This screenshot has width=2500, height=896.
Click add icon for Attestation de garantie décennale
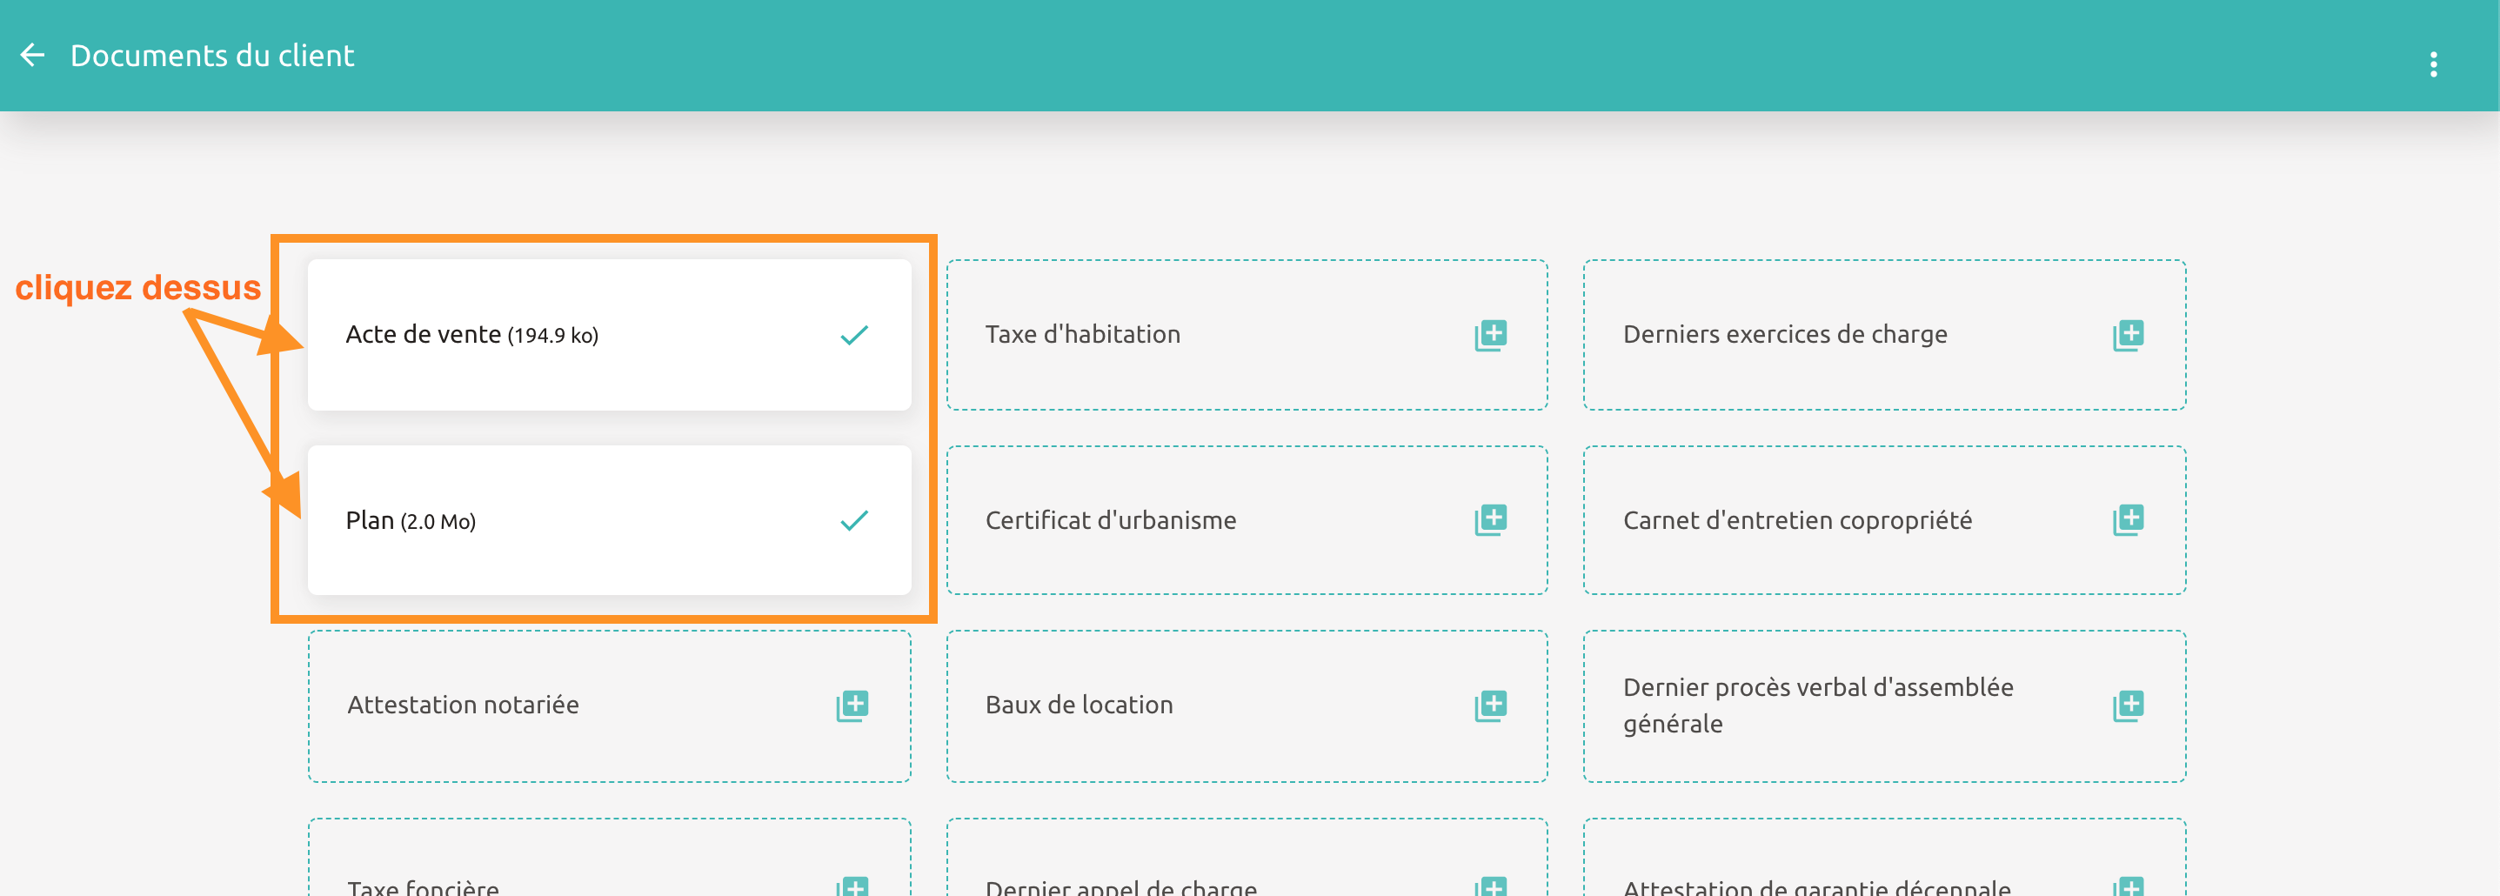(x=2129, y=886)
